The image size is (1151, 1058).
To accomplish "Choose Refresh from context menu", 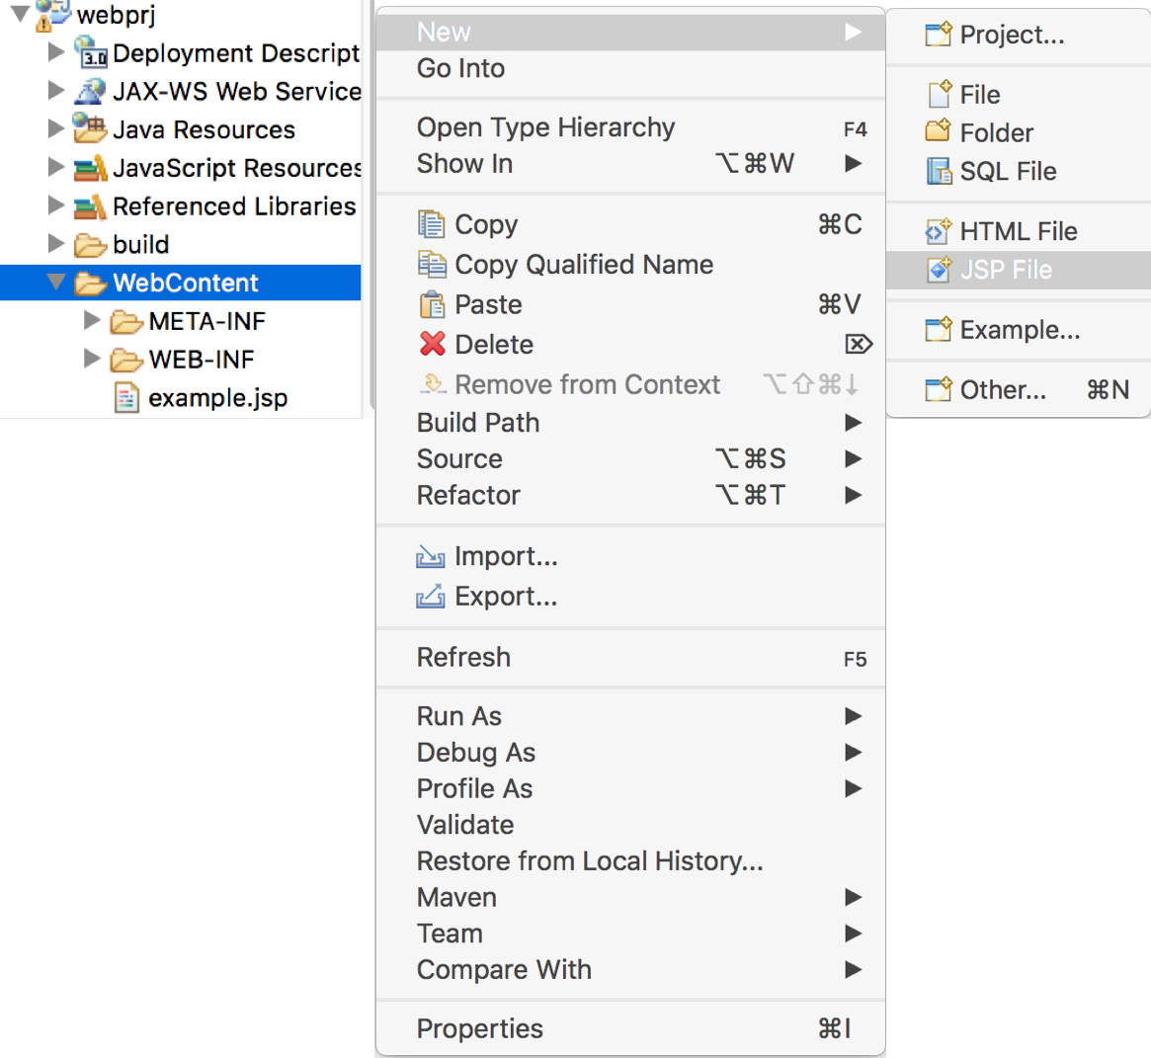I will pyautogui.click(x=630, y=657).
